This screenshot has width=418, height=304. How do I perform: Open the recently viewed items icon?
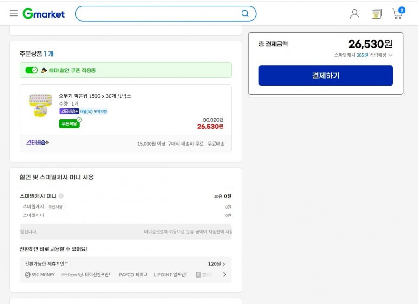376,14
